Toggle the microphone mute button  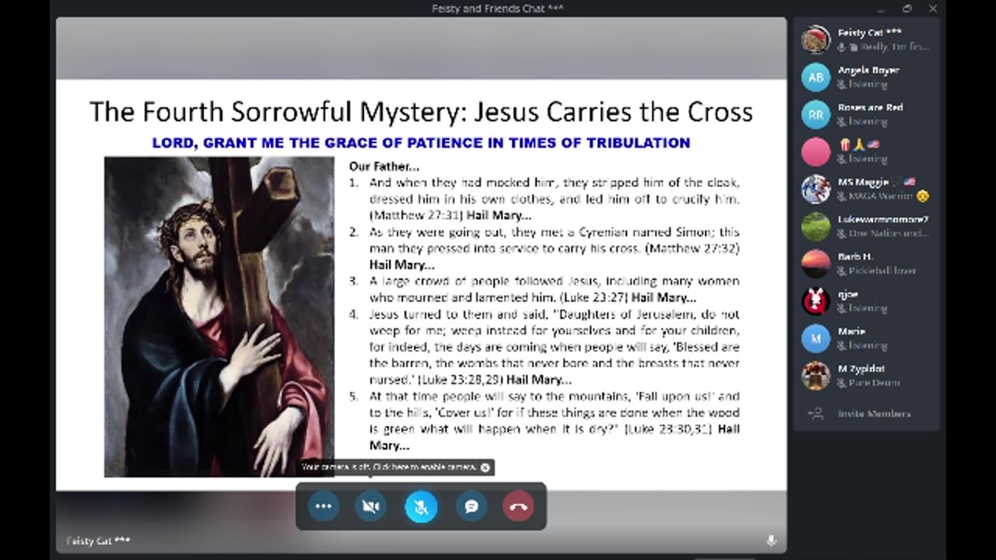pyautogui.click(x=421, y=506)
